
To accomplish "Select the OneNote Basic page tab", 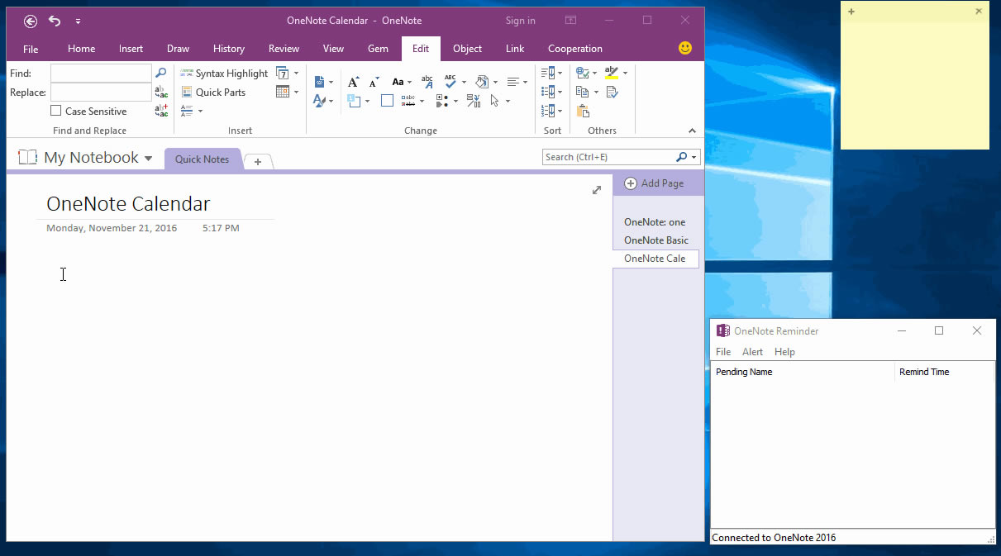I will (x=655, y=240).
